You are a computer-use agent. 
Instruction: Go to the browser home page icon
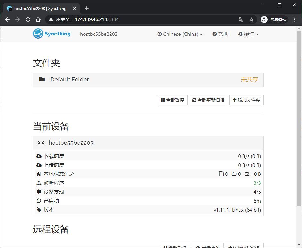pos(38,19)
